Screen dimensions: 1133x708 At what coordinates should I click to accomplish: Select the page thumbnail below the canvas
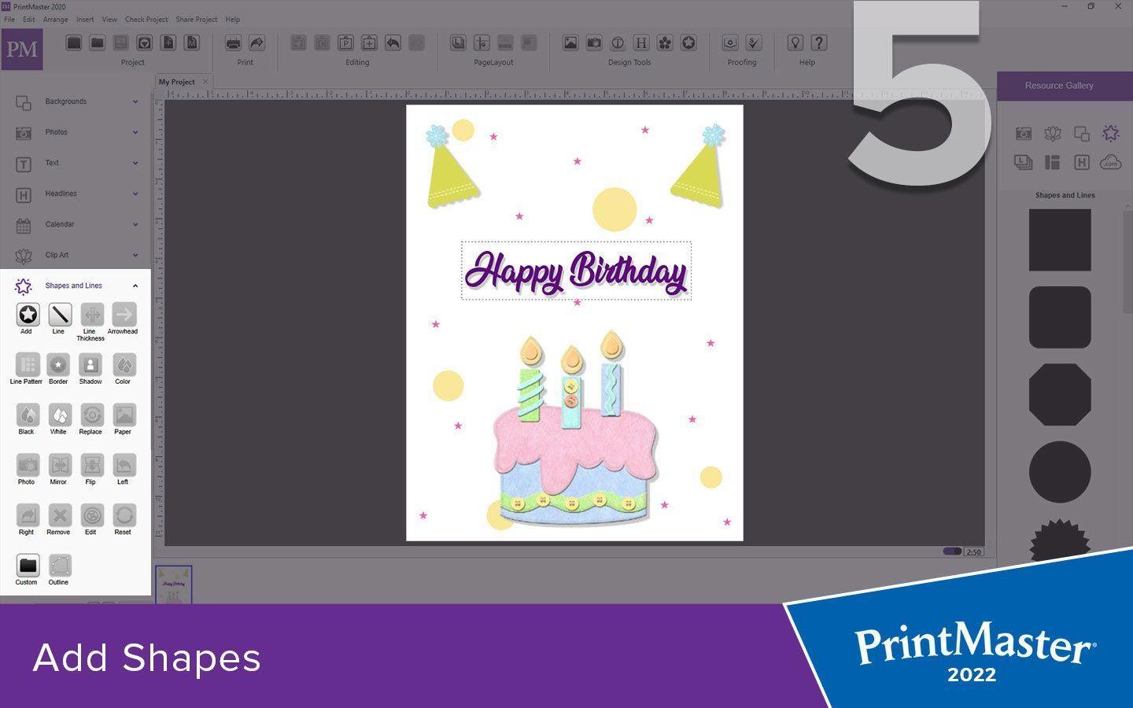pyautogui.click(x=172, y=582)
